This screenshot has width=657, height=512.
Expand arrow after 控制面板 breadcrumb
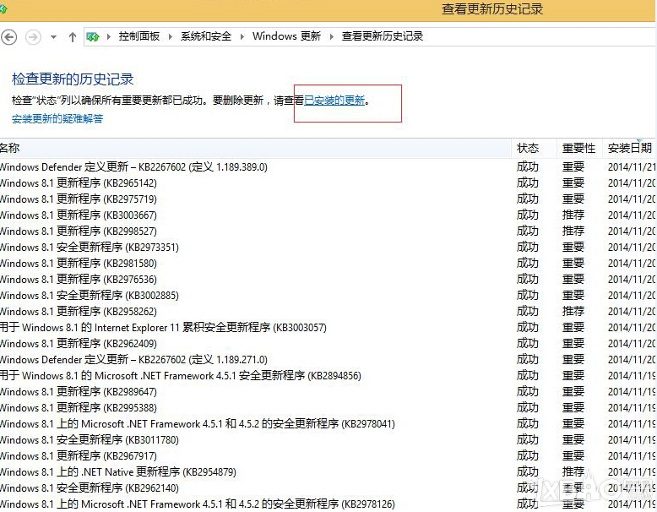point(170,37)
